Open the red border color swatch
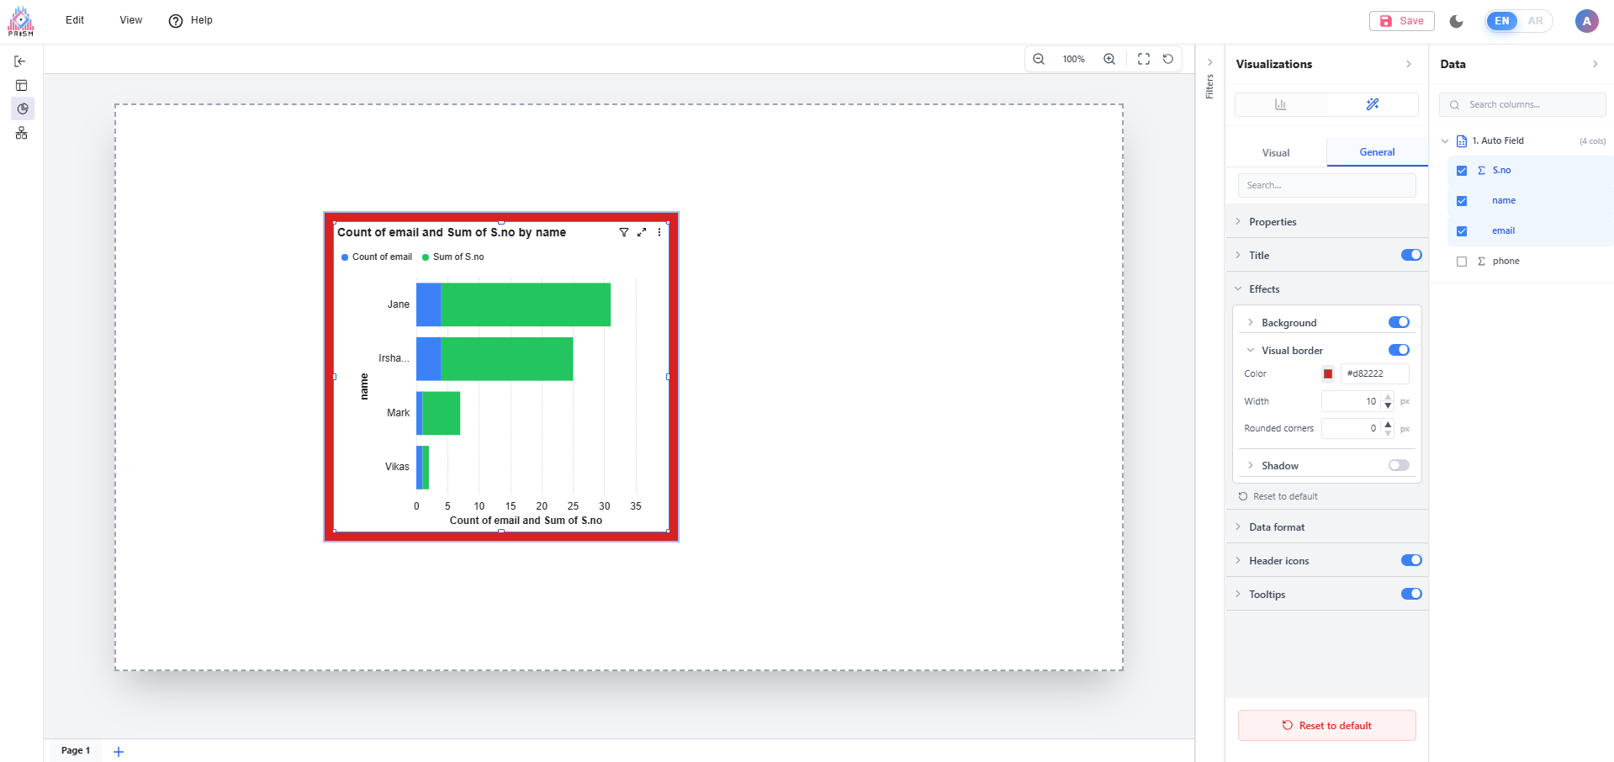The image size is (1614, 762). [x=1328, y=374]
